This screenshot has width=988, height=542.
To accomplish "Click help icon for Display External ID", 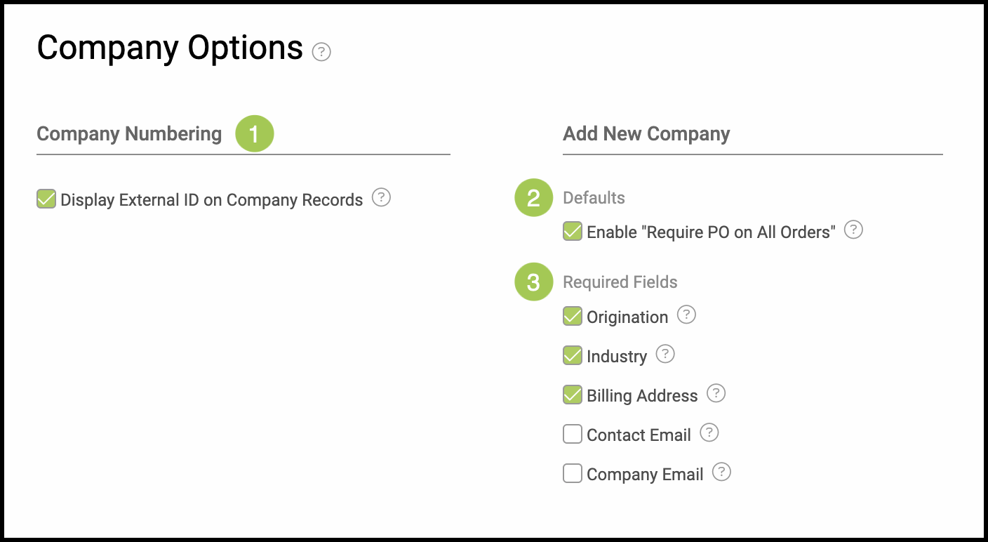I will (x=381, y=197).
